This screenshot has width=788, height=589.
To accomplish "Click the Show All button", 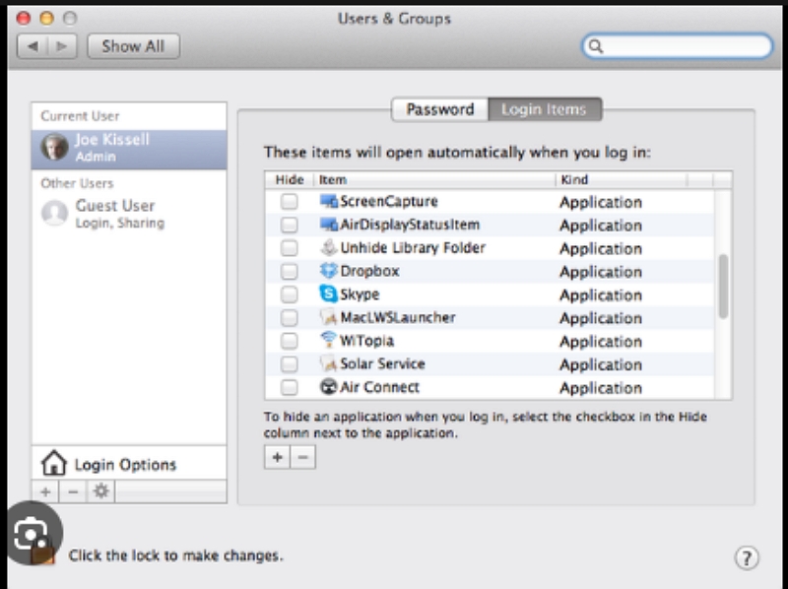I will [133, 46].
